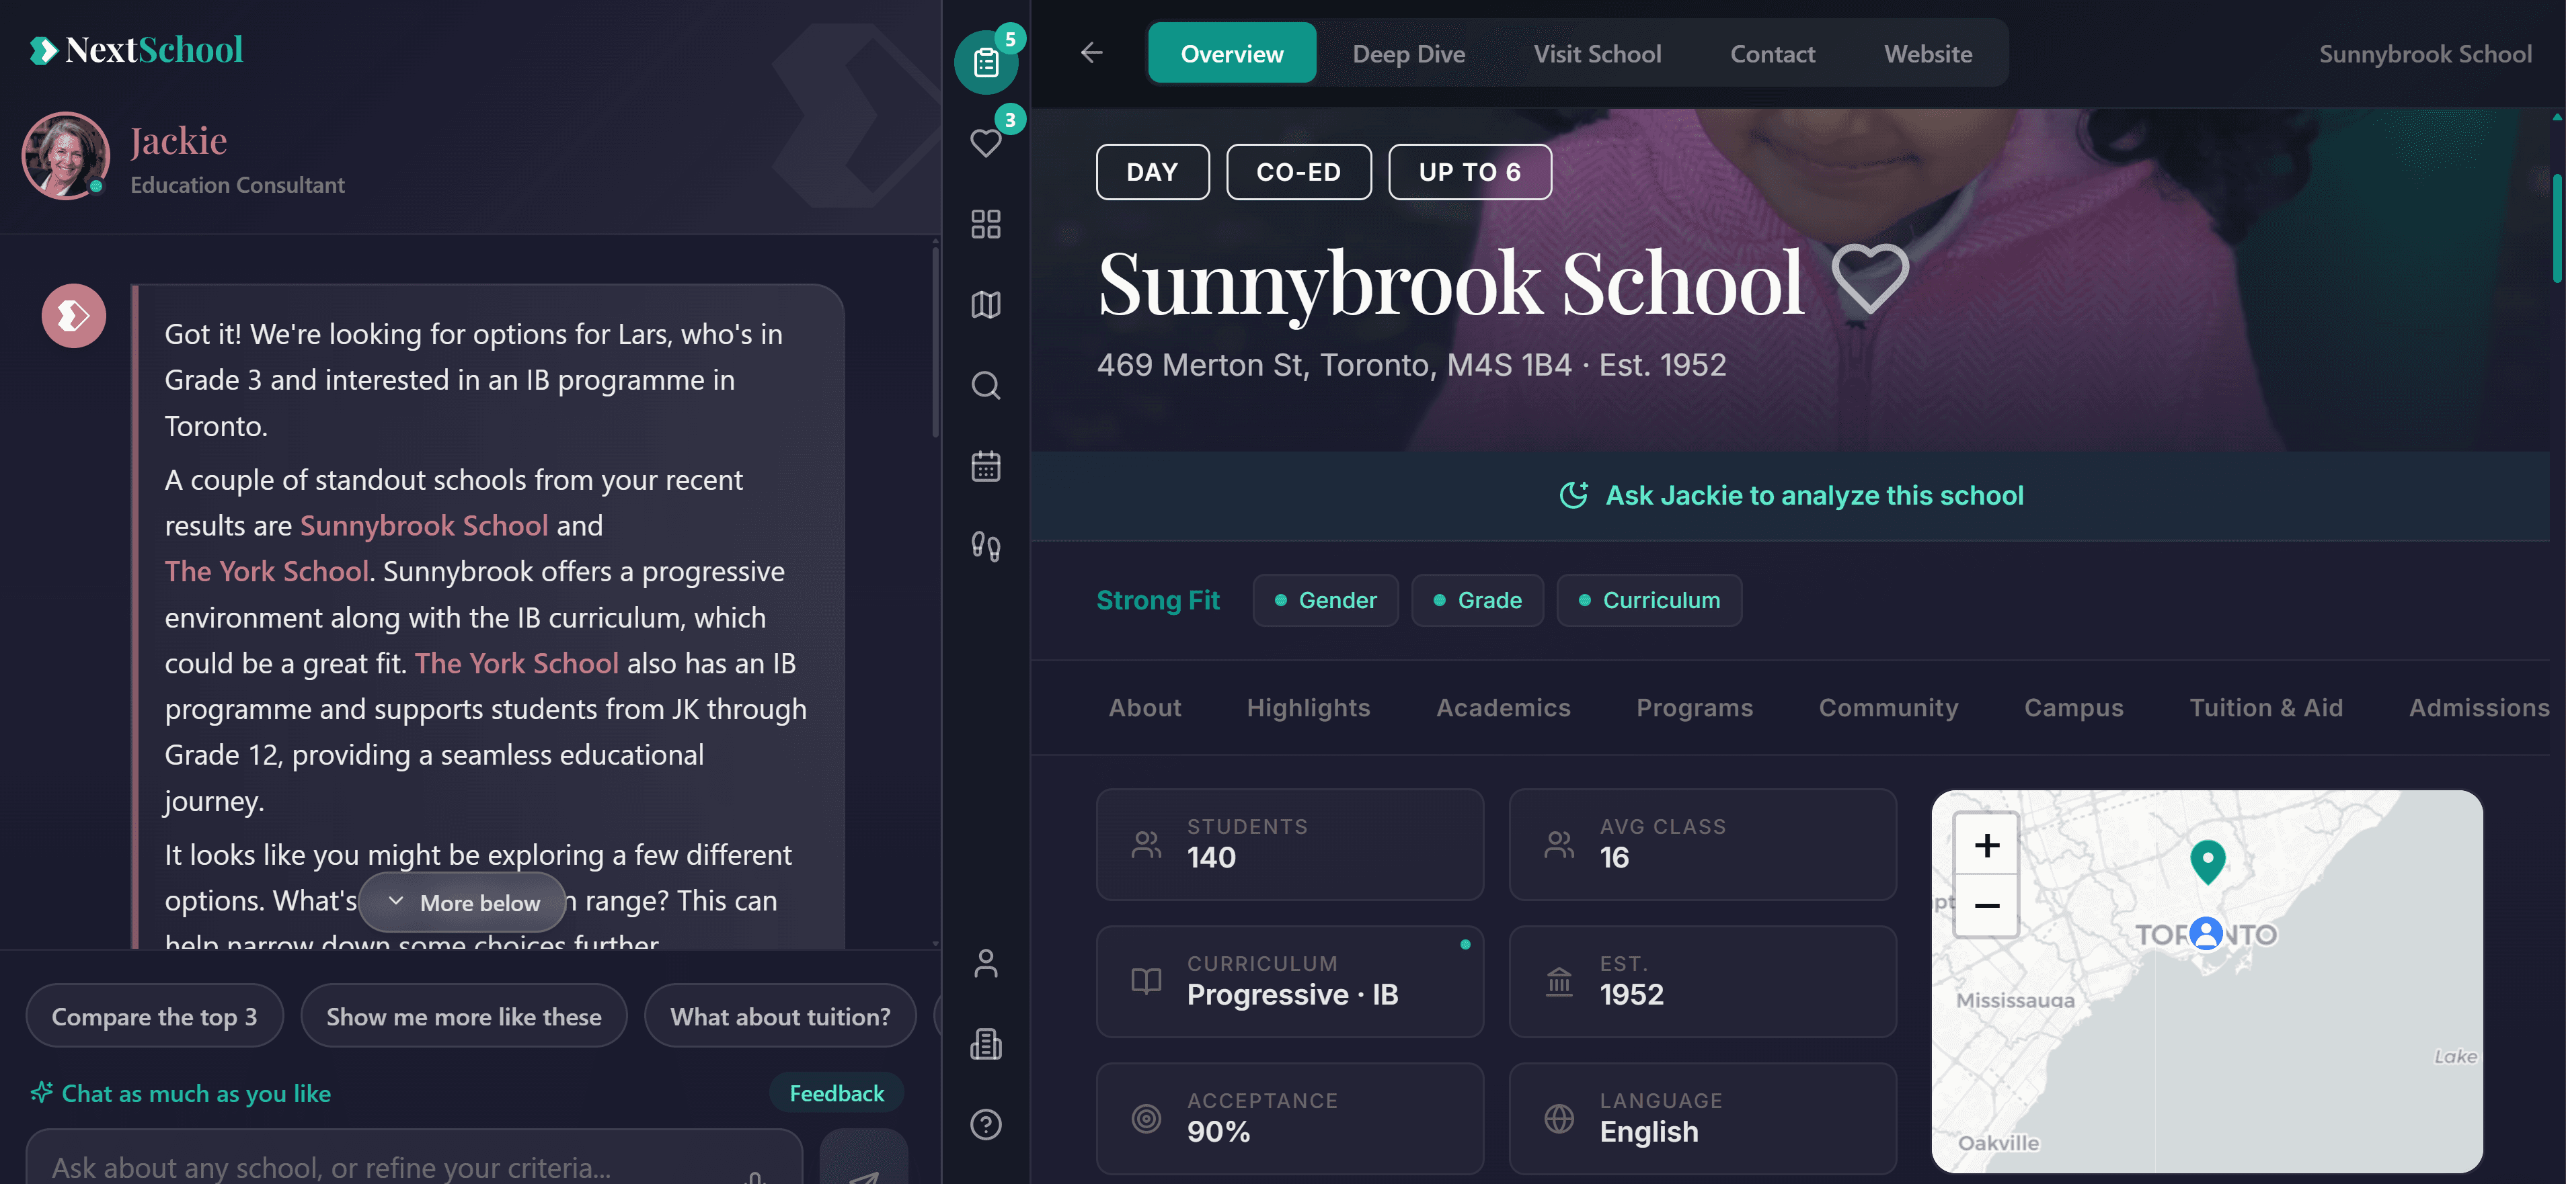Click Ask Jackie to analyze this school
The height and width of the screenshot is (1184, 2566).
(x=1791, y=495)
